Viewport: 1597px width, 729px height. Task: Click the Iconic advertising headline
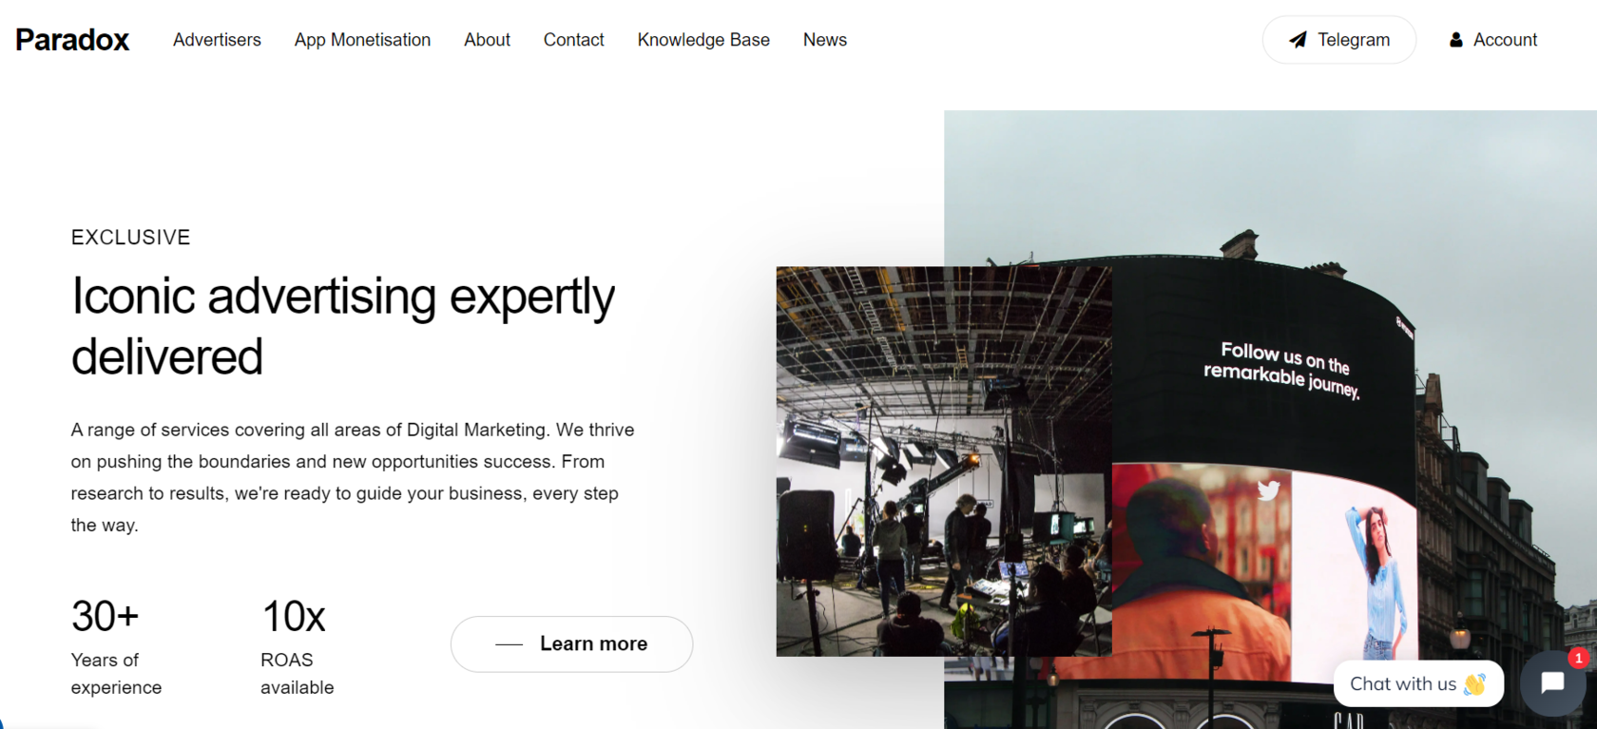(343, 326)
